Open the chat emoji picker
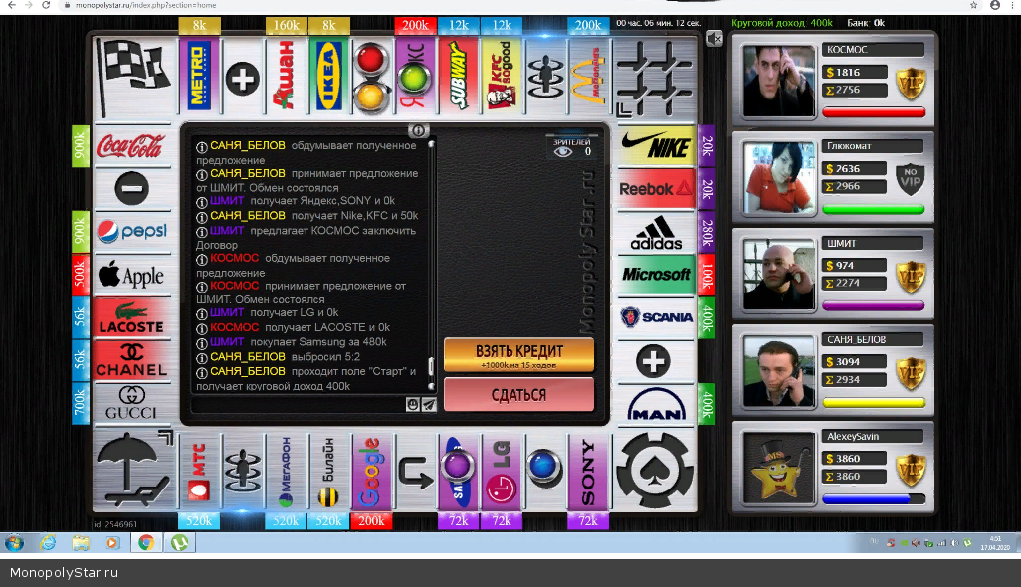1021x587 pixels. coord(413,405)
